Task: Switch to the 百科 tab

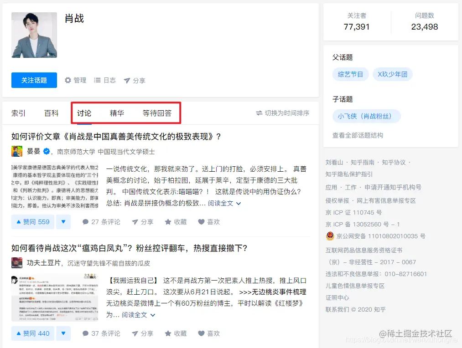Action: [x=52, y=113]
